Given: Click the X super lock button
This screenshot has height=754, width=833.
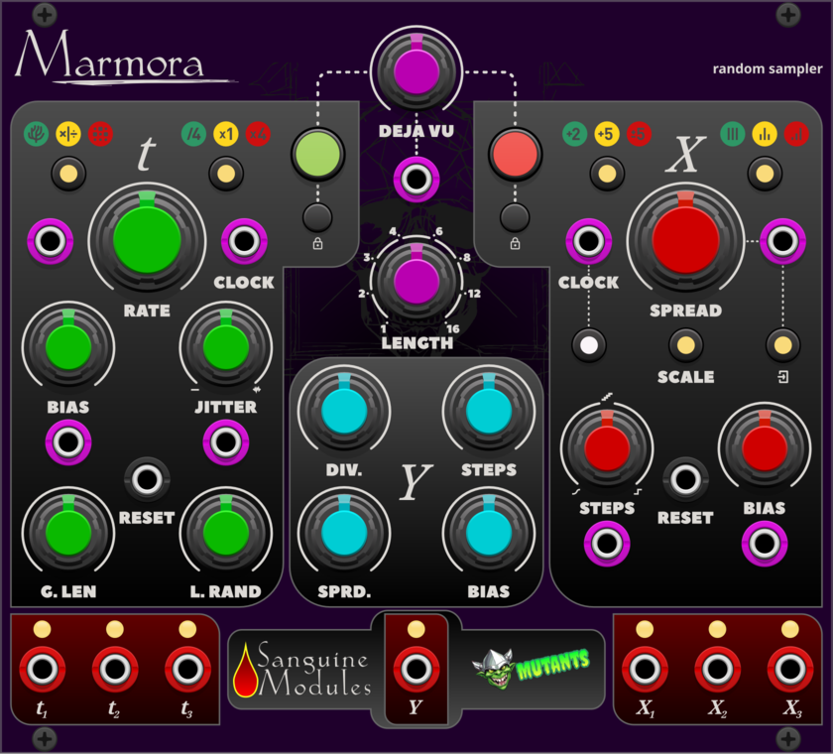Looking at the screenshot, I should point(515,217).
